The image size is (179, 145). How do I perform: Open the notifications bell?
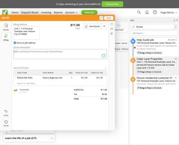coord(147,12)
